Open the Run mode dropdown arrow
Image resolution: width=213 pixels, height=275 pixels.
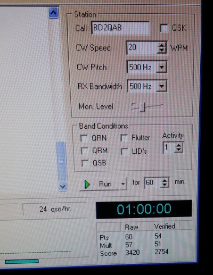(x=123, y=184)
